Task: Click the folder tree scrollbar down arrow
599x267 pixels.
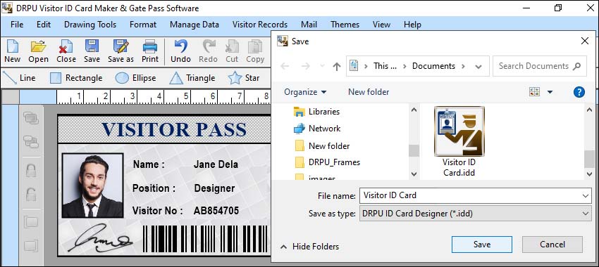Action: [x=414, y=174]
